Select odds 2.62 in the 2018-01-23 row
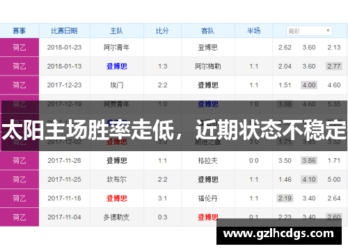Image resolution: width=348 pixels, height=251 pixels. point(285,47)
